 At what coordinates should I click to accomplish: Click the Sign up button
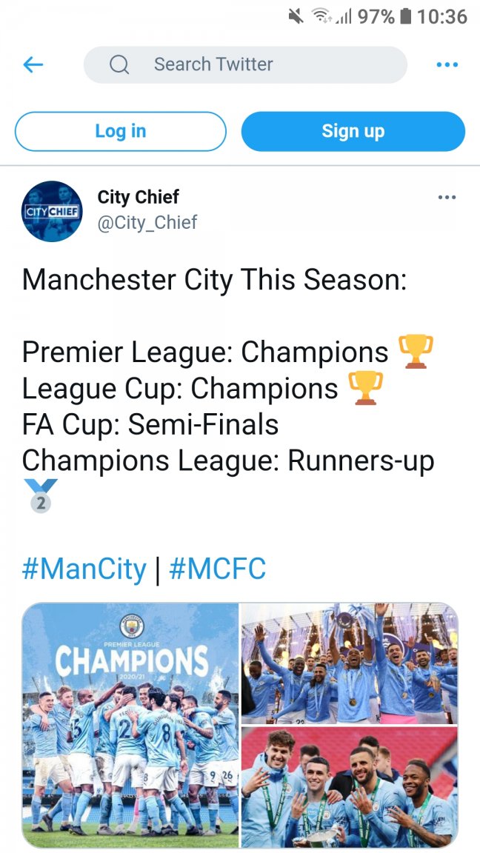point(353,132)
